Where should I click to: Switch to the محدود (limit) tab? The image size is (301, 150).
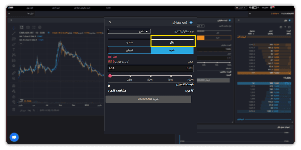129,42
